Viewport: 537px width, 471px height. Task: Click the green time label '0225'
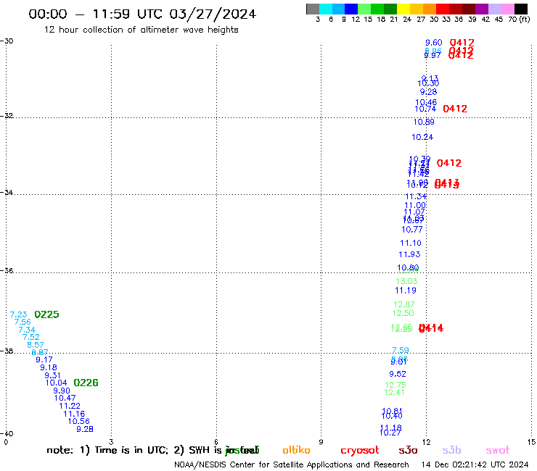pos(47,314)
